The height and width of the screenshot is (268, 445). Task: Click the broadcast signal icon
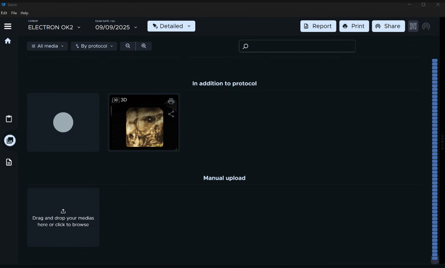426,27
